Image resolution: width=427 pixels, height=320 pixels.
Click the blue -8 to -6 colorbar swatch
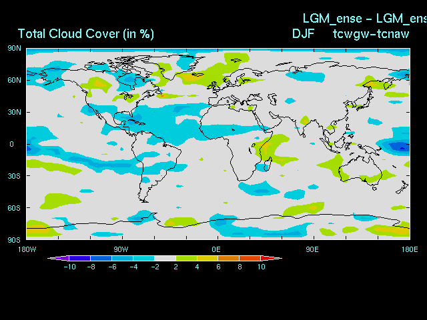pos(101,258)
